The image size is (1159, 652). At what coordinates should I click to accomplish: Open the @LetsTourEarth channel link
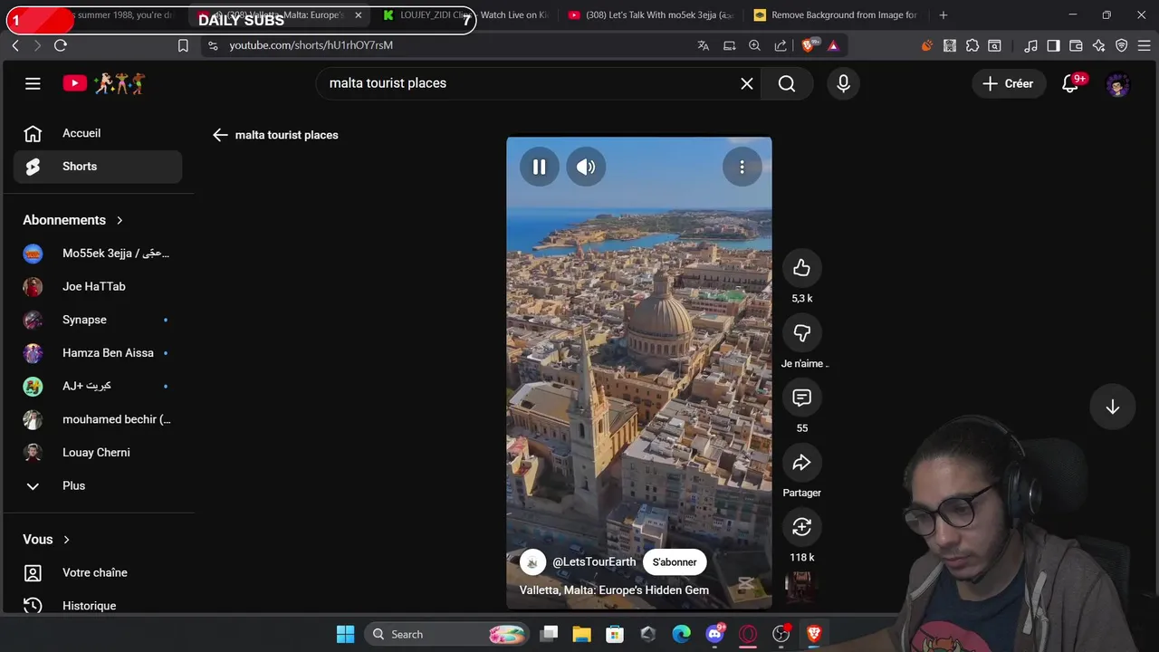click(594, 562)
